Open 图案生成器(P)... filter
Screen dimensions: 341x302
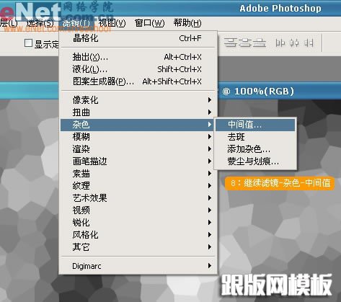pos(138,81)
